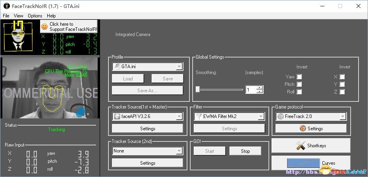Click the raw input yaw value 3.9
Screen dimensions: 368x177
(x=83, y=154)
